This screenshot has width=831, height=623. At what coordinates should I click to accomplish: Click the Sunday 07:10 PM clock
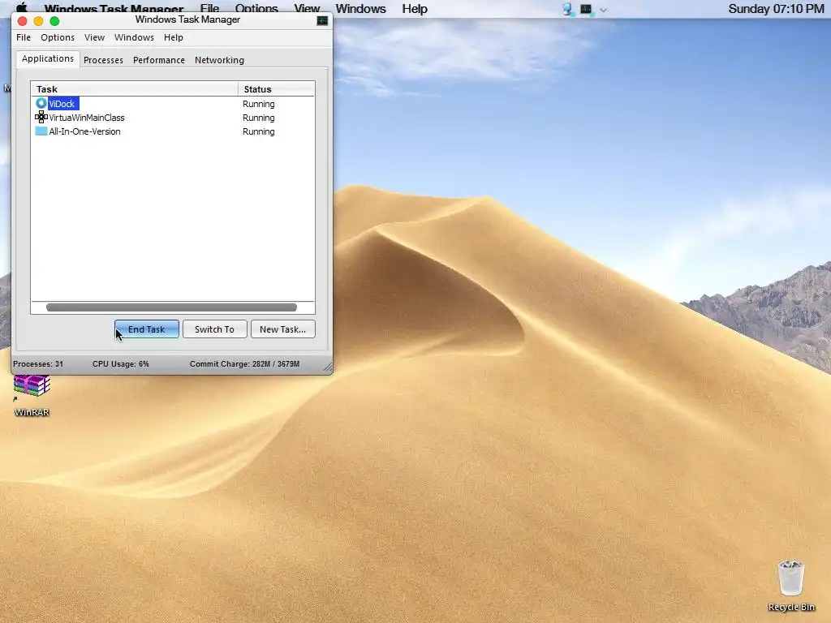pyautogui.click(x=776, y=9)
